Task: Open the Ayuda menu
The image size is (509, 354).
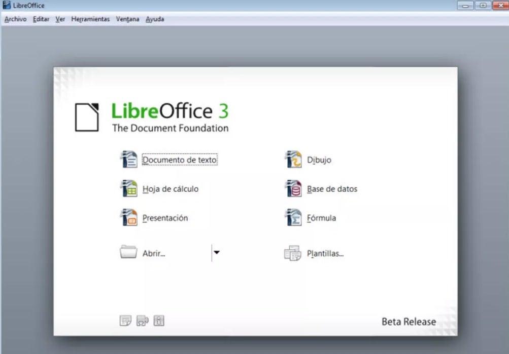Action: point(155,19)
